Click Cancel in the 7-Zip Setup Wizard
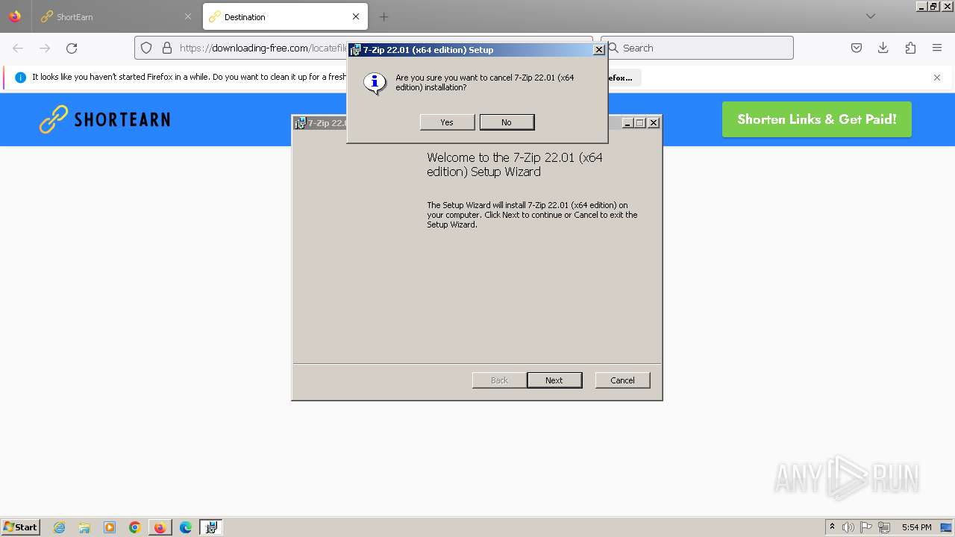The width and height of the screenshot is (955, 537). click(622, 380)
